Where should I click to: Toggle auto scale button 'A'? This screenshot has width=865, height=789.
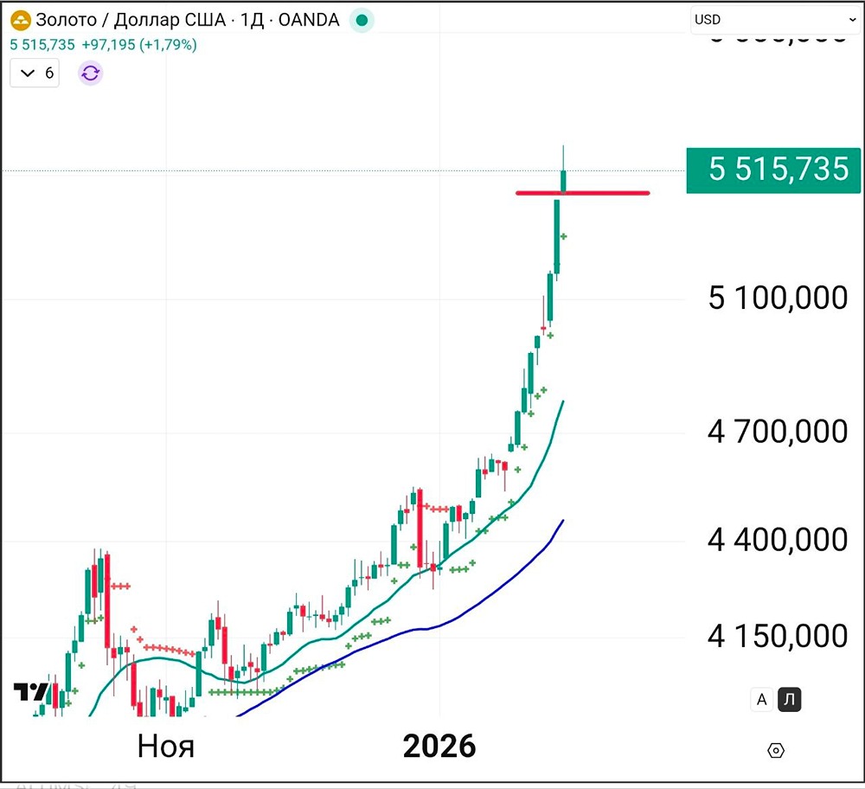[761, 700]
